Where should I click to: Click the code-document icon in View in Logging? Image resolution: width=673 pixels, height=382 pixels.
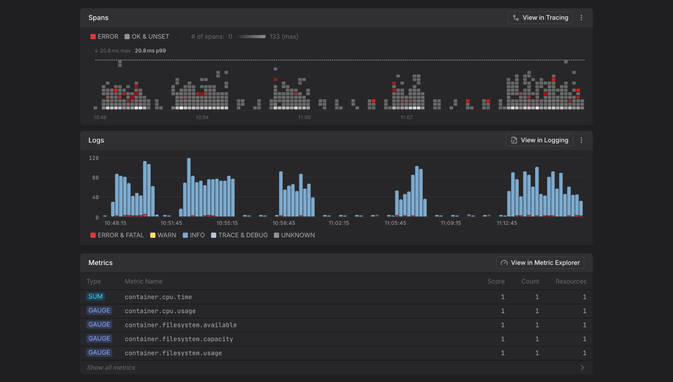(514, 140)
